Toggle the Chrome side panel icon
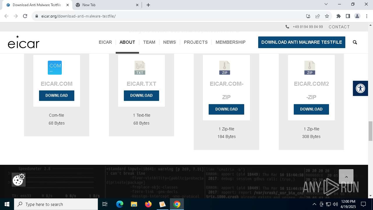 (x=348, y=16)
